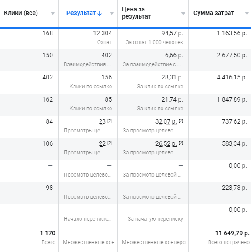Click the Сумма затрат header label
The height and width of the screenshot is (252, 251).
(x=214, y=13)
